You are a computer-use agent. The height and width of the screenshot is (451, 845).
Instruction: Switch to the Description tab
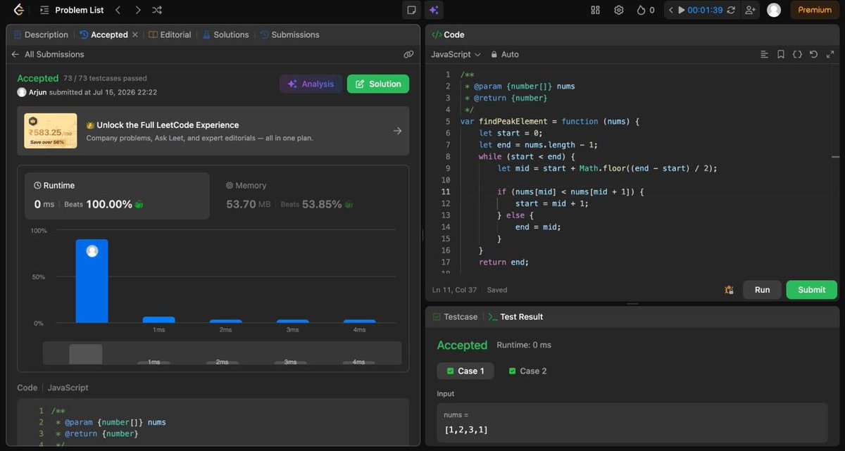click(x=41, y=34)
